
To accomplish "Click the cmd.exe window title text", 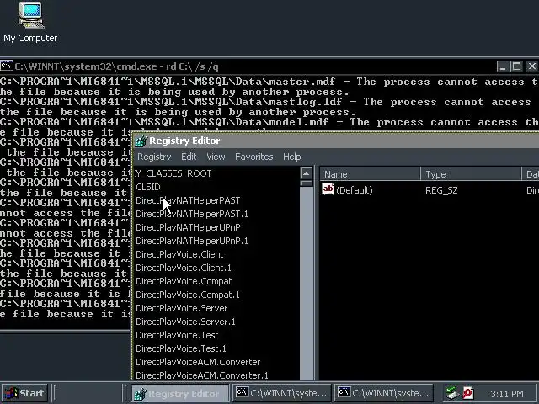I will point(116,66).
